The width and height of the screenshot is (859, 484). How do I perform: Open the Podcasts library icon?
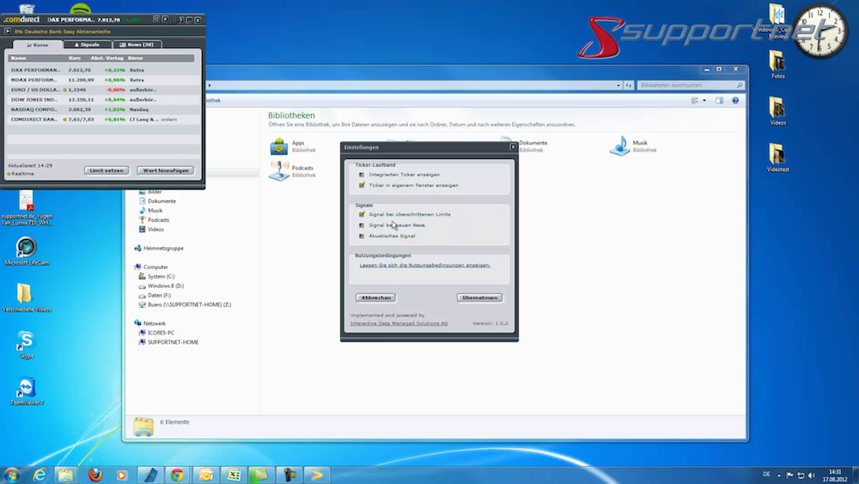[280, 171]
